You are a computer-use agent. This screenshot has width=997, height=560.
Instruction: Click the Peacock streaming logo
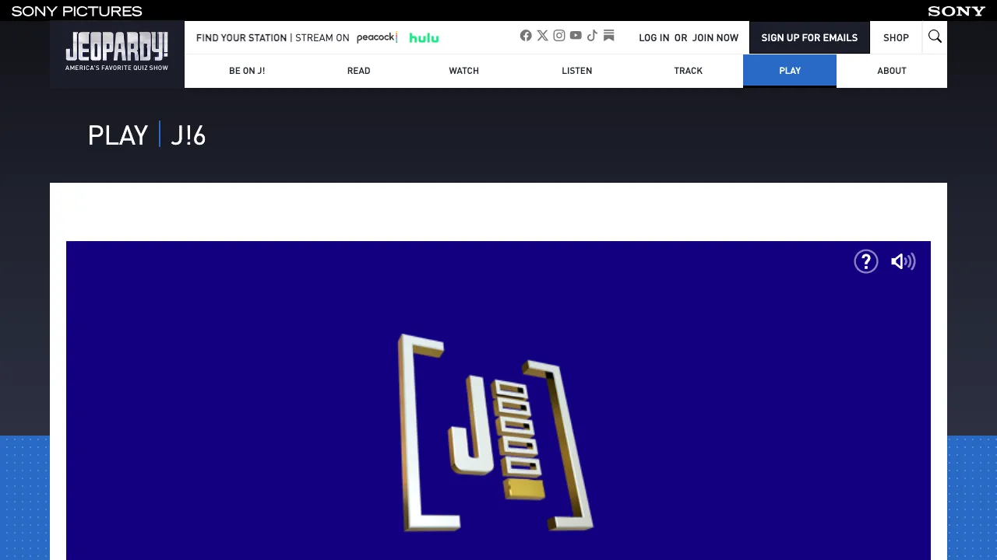[377, 37]
